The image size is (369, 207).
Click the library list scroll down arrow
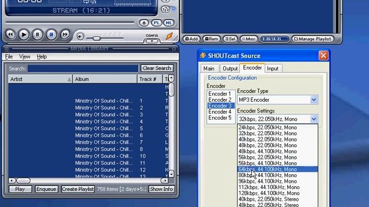point(171,174)
